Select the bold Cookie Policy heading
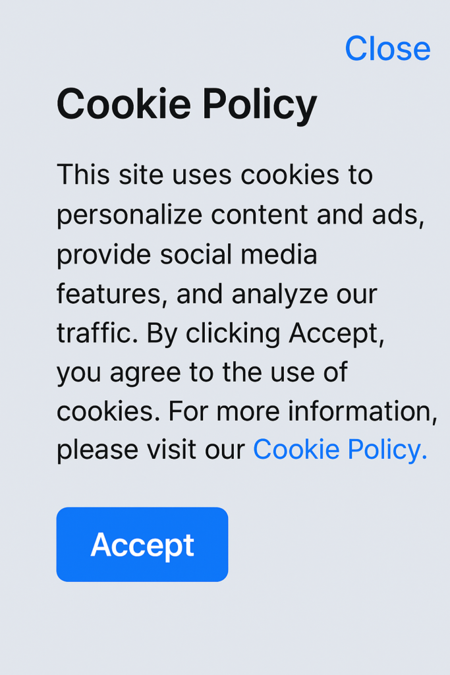Viewport: 450px width, 675px height. point(186,105)
